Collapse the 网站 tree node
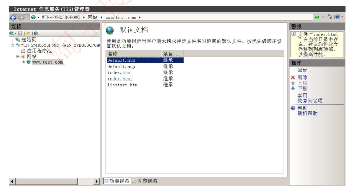The height and width of the screenshot is (195, 354). (18, 56)
